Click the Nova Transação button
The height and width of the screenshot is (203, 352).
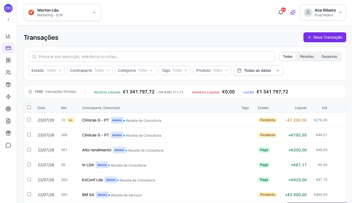pyautogui.click(x=325, y=37)
